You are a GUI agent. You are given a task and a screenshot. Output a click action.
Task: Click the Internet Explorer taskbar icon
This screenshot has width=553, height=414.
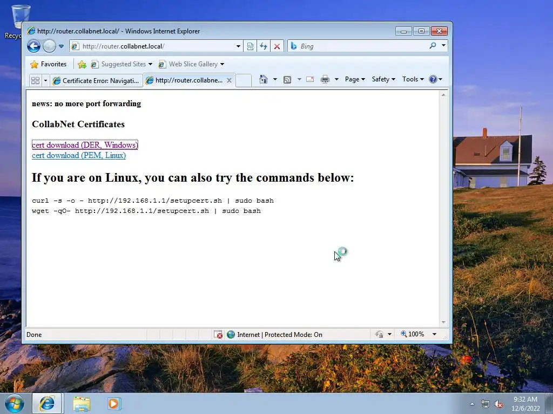[x=47, y=403]
